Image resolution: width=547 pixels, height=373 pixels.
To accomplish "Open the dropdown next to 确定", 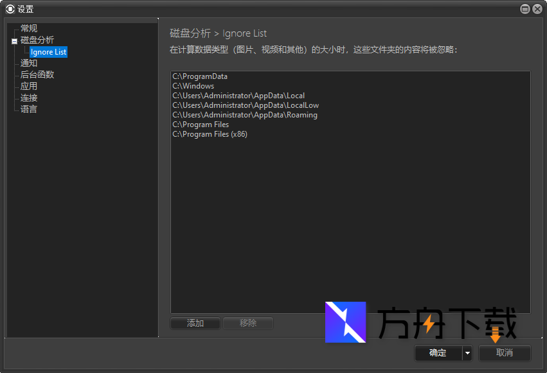I will click(x=467, y=353).
